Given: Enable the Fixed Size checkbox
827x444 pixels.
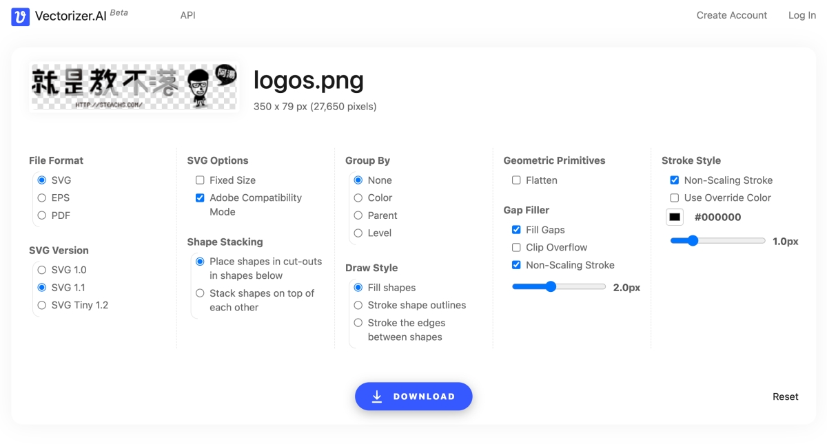Looking at the screenshot, I should 200,180.
